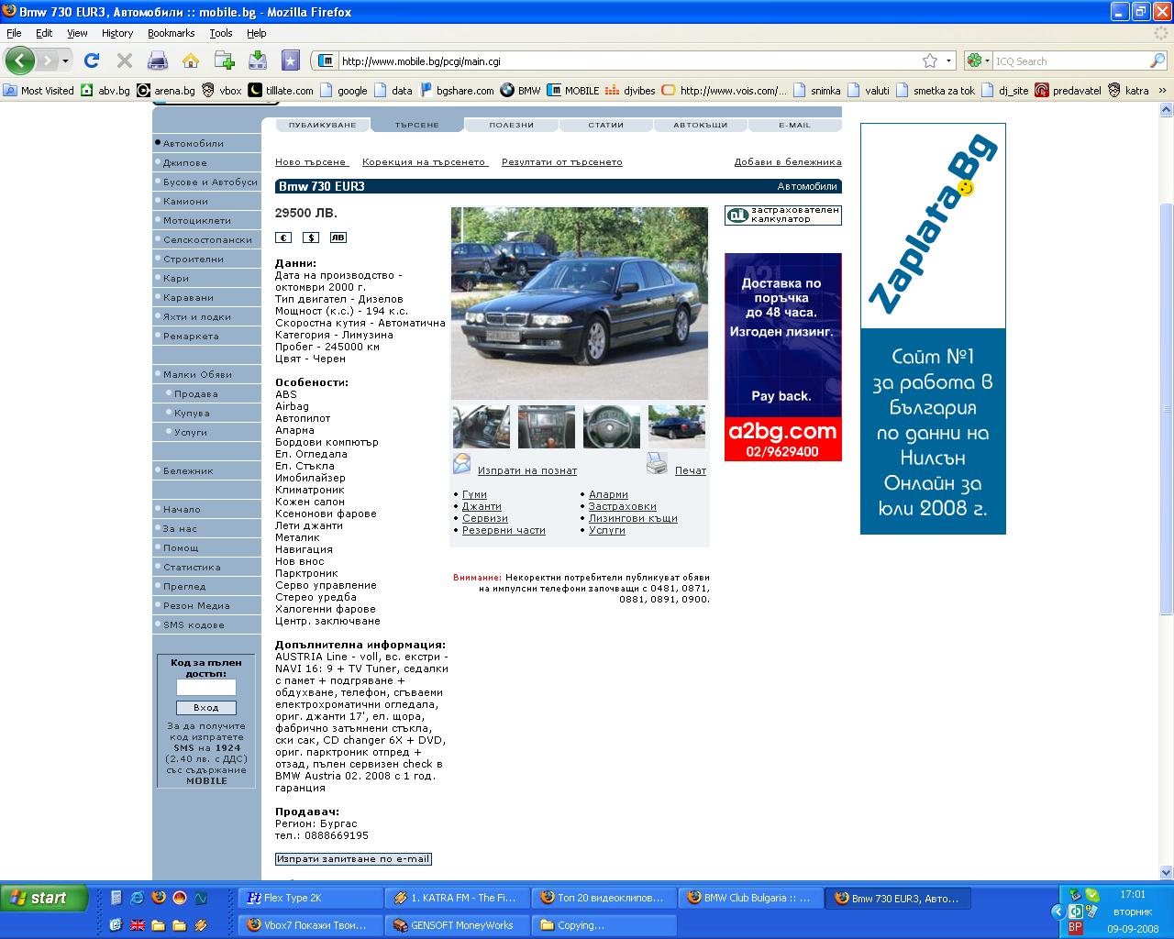Launch Internet Explorer from quick launch
The height and width of the screenshot is (939, 1174).
(x=138, y=898)
